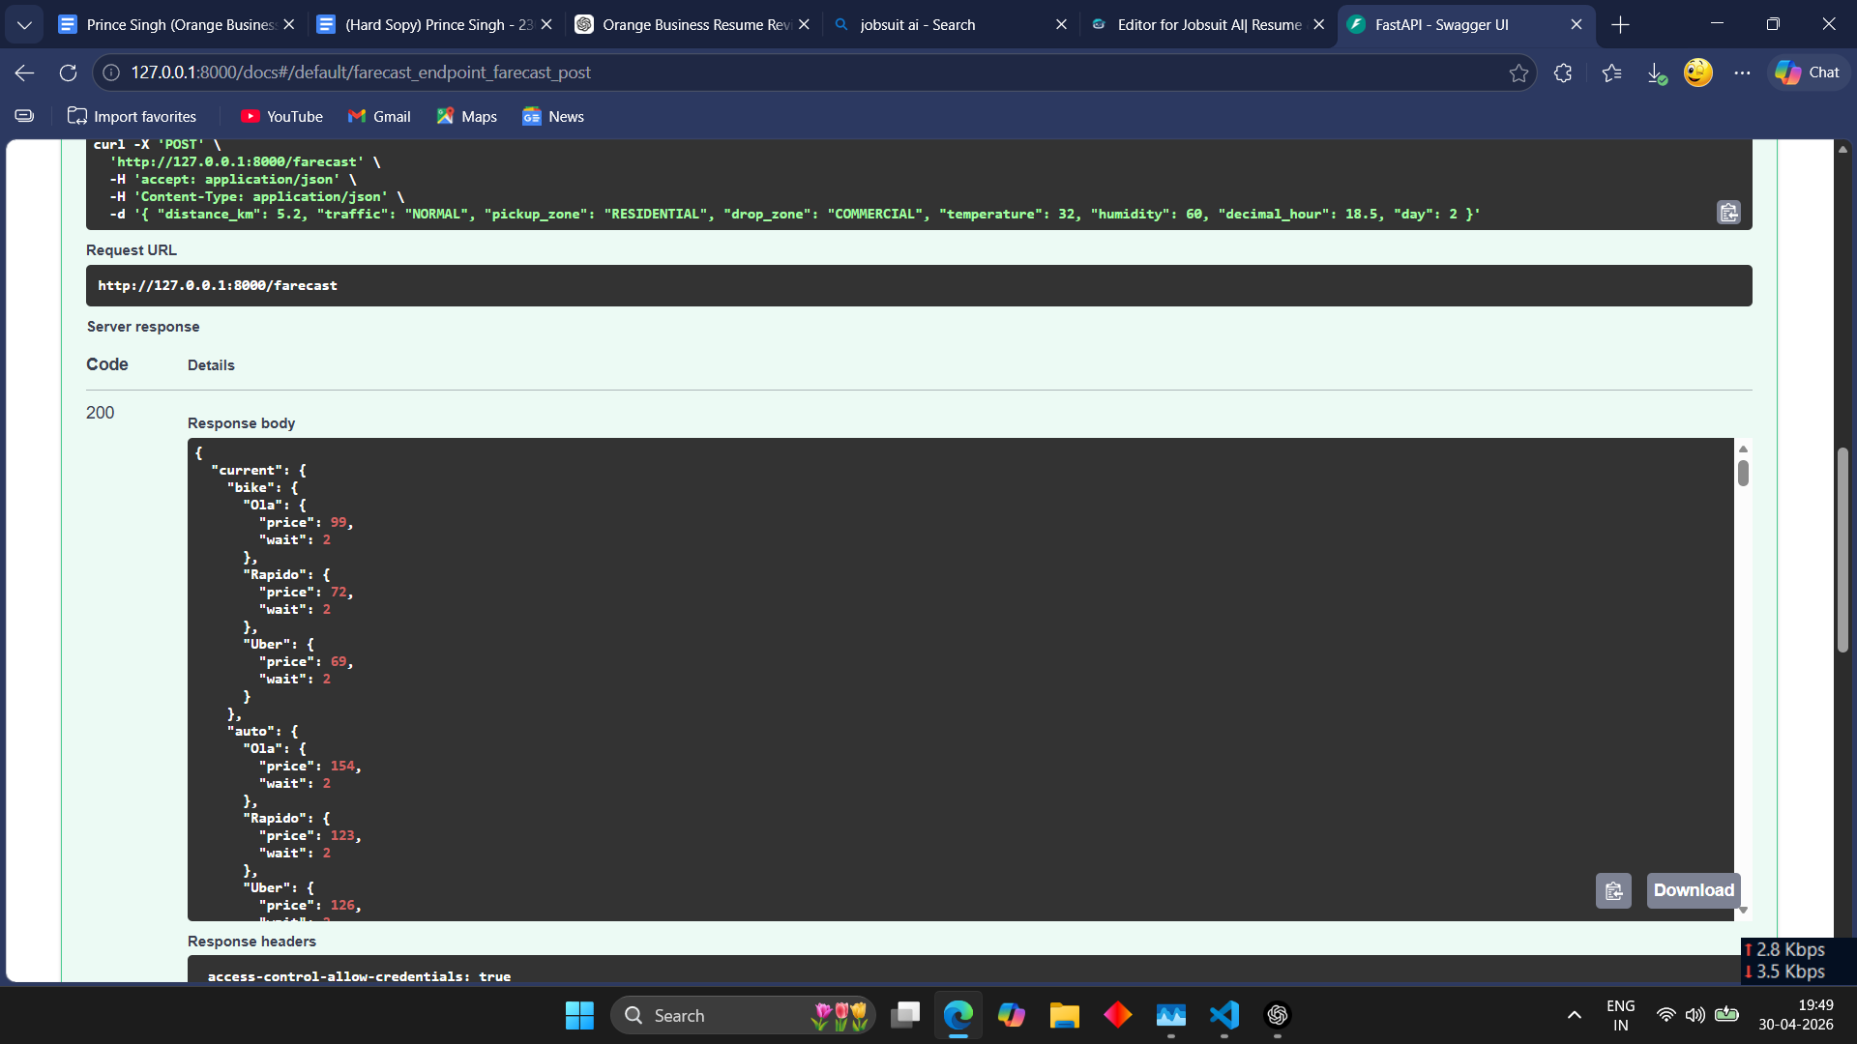Click the response body scrollbar thumb

coord(1743,474)
